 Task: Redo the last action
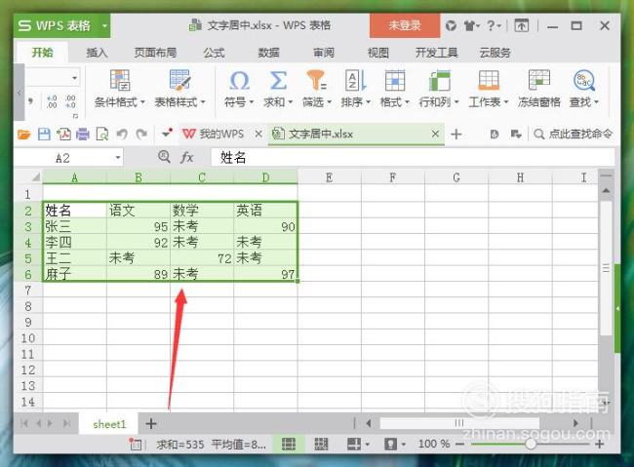pos(141,134)
